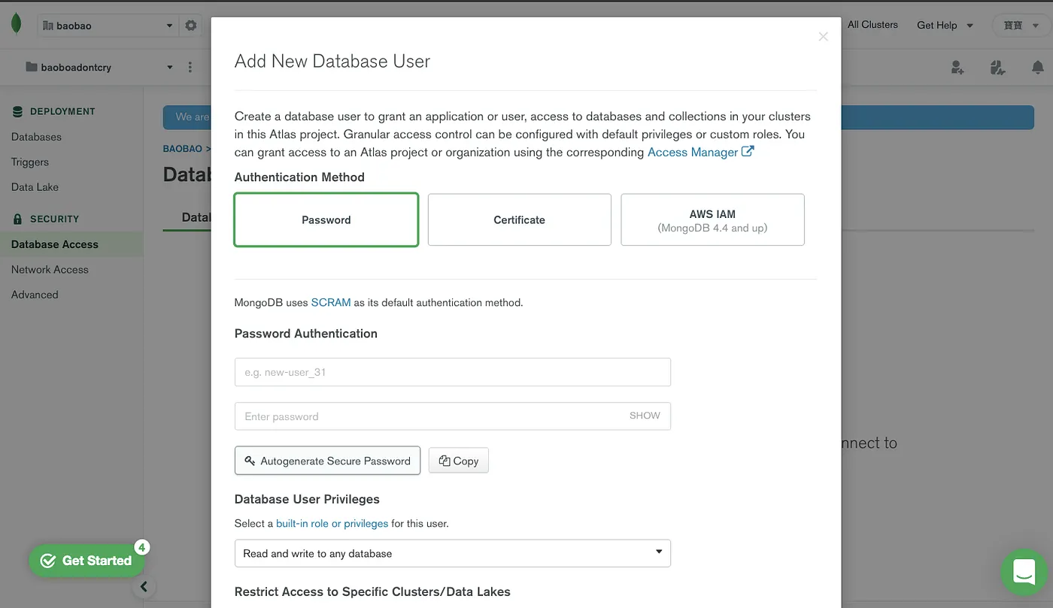Open the database user role dropdown
This screenshot has height=608, width=1053.
coord(453,553)
